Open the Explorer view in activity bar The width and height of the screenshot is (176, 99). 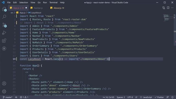[x=4, y=9]
